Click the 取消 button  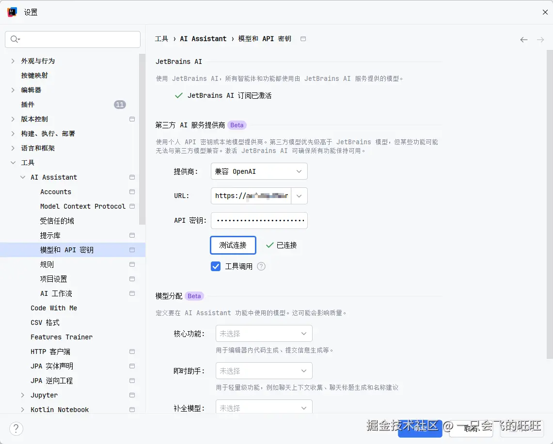(471, 428)
